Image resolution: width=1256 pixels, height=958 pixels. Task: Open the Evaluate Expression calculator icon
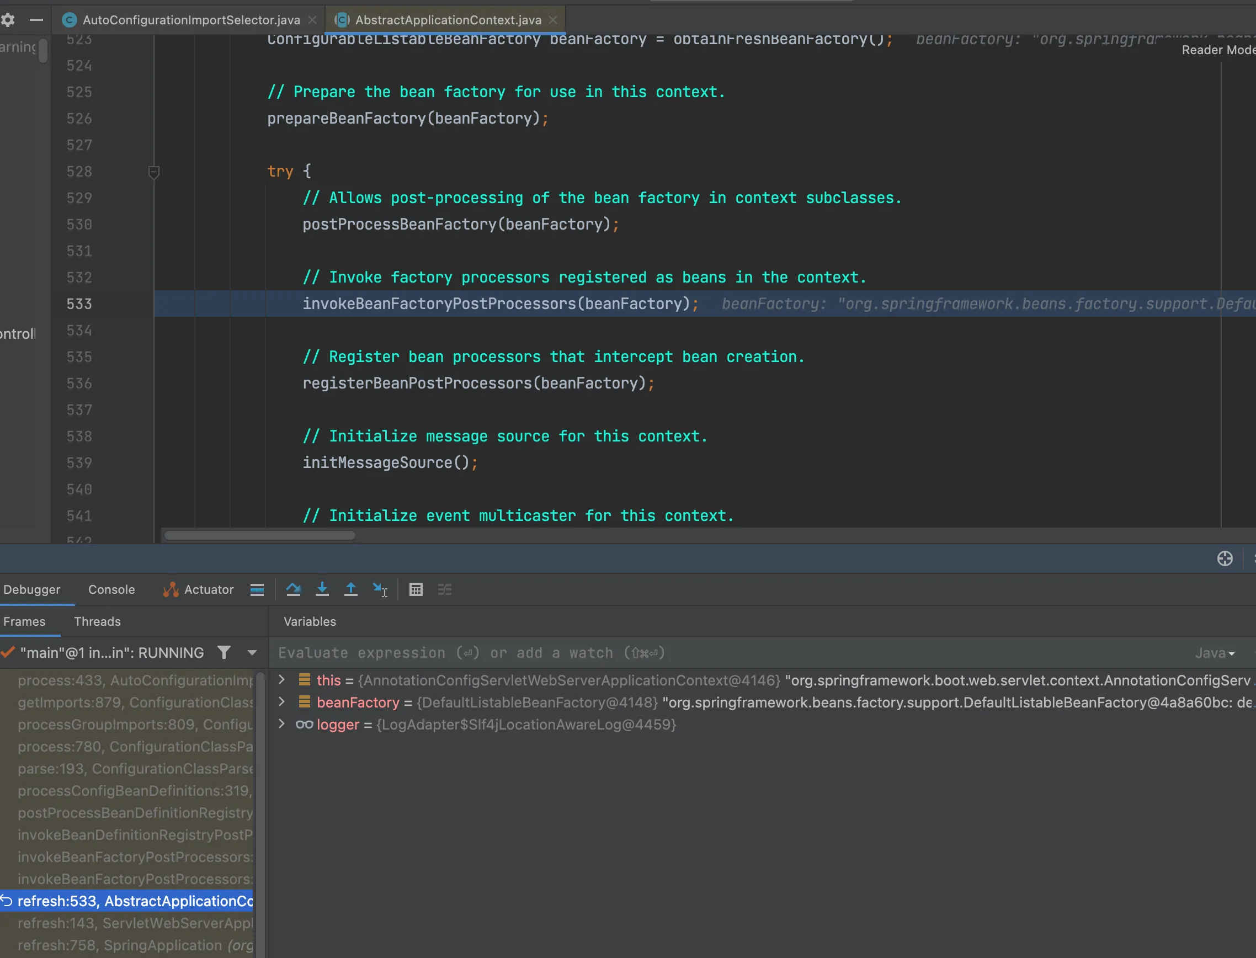[x=416, y=589]
